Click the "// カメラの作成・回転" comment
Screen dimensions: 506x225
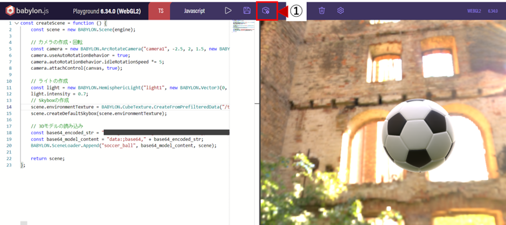tap(58, 42)
